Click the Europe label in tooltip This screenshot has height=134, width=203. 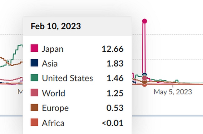(x=55, y=108)
